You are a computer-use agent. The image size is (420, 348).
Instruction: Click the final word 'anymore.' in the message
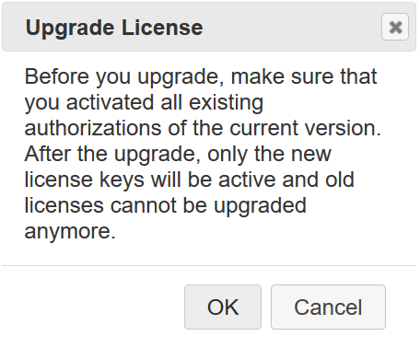point(70,232)
